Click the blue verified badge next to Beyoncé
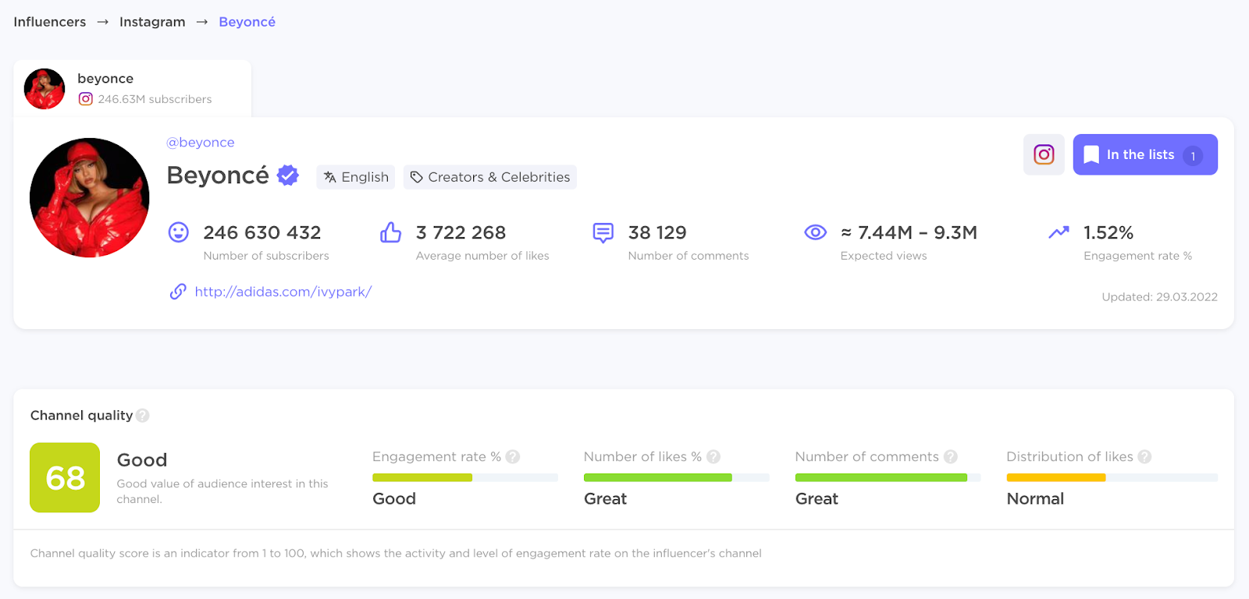The image size is (1249, 599). pyautogui.click(x=288, y=175)
